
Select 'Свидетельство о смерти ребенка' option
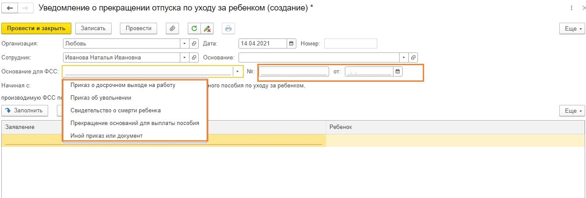pos(116,111)
